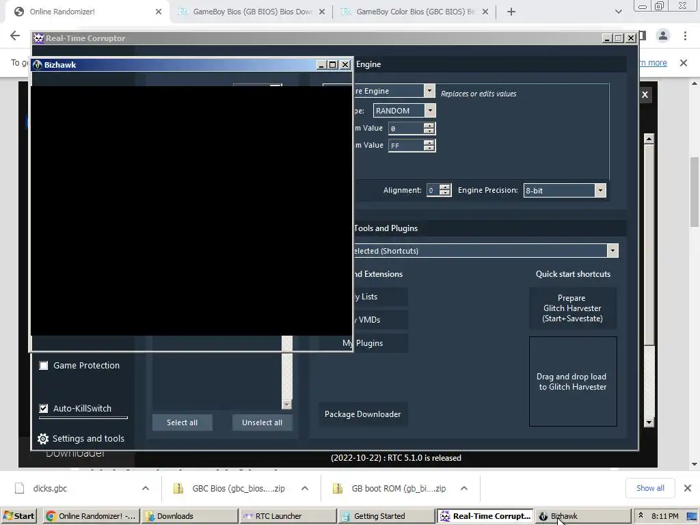Enable the Game Protection checkbox

tap(44, 366)
